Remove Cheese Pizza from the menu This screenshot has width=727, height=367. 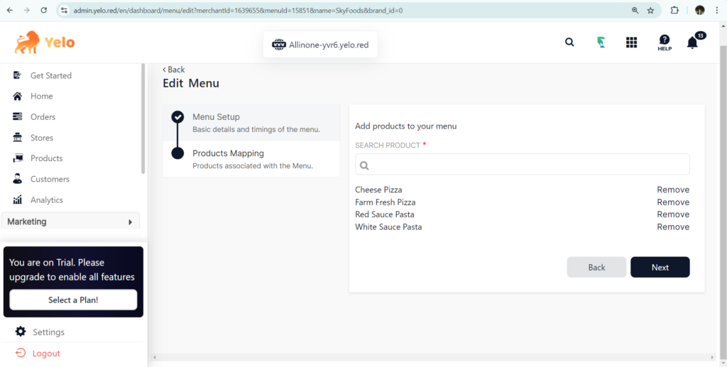pyautogui.click(x=673, y=190)
